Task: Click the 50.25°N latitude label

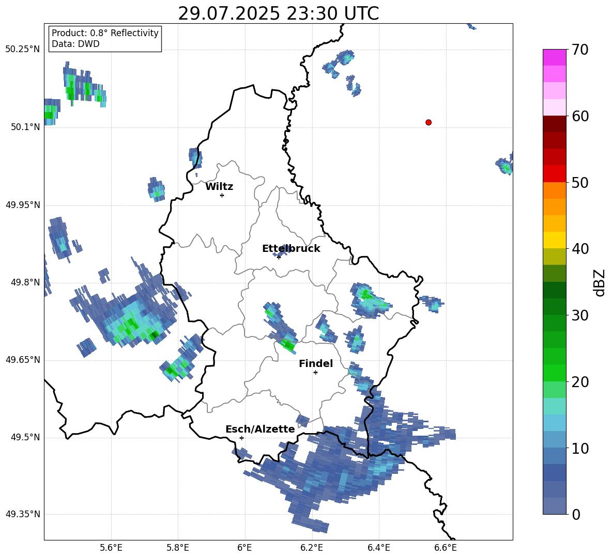Action: pos(23,50)
